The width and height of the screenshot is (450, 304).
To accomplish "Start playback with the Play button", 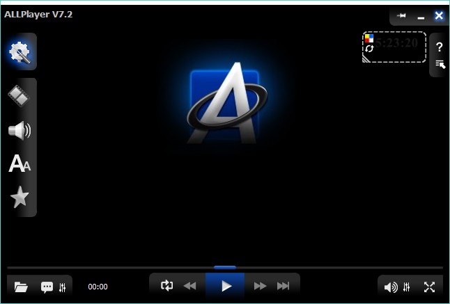I will (x=225, y=286).
